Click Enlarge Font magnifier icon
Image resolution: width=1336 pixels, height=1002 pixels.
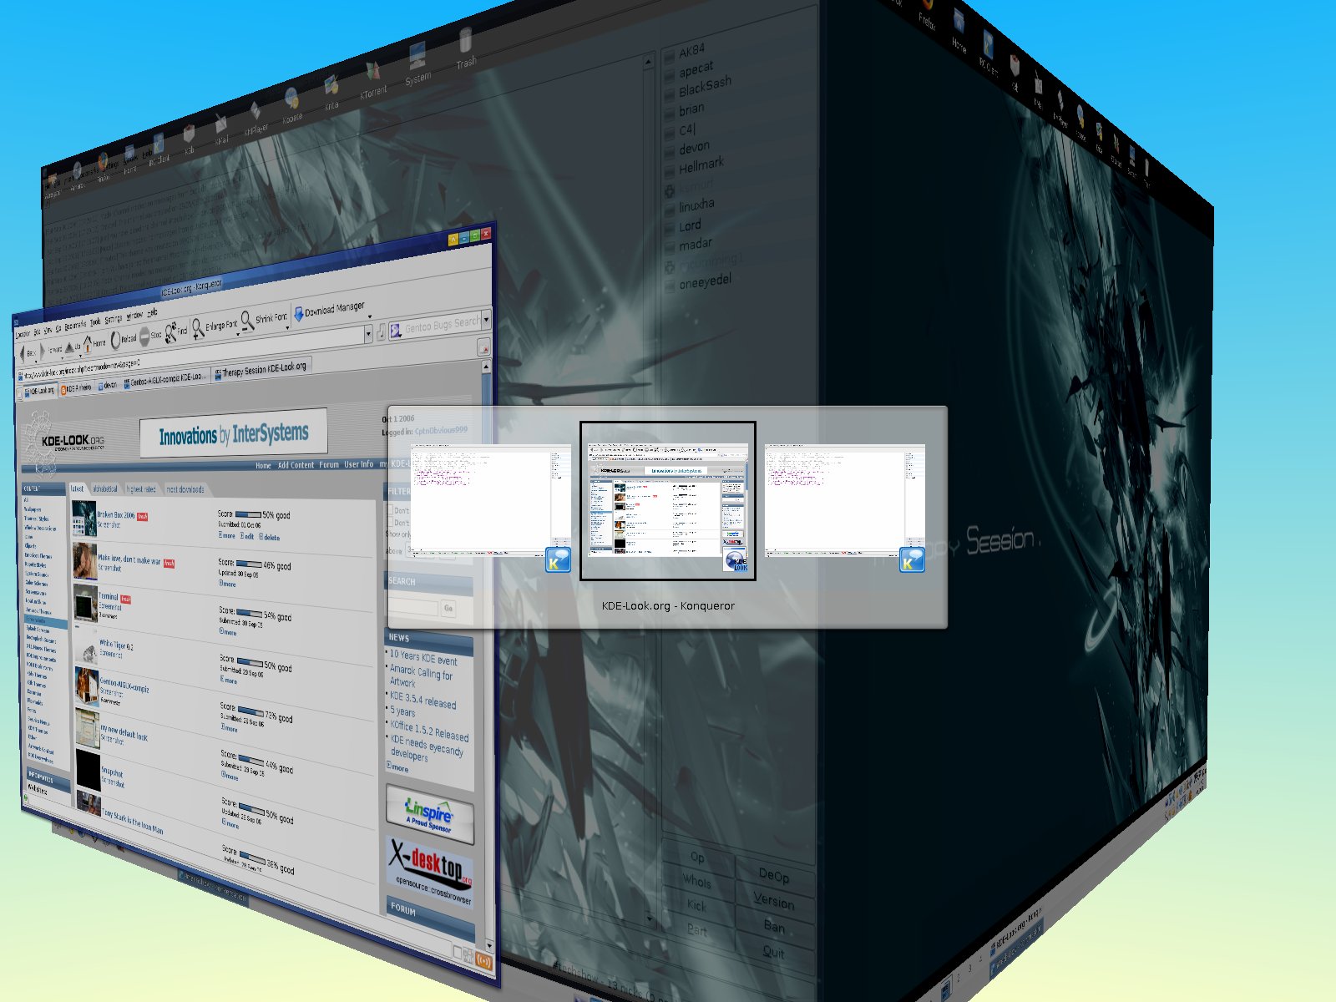point(198,329)
